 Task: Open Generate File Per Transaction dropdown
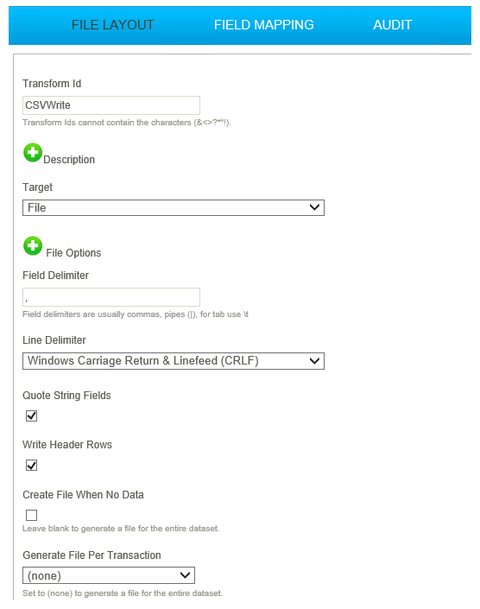(109, 575)
